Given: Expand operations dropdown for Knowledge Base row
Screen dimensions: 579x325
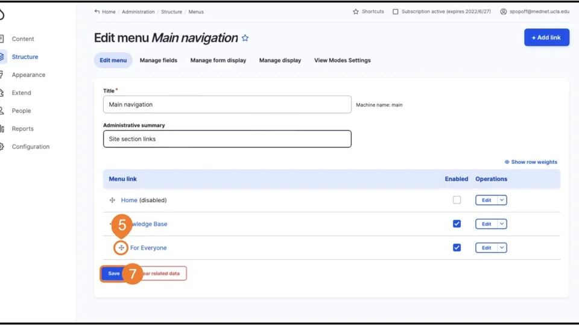Looking at the screenshot, I should click(502, 224).
